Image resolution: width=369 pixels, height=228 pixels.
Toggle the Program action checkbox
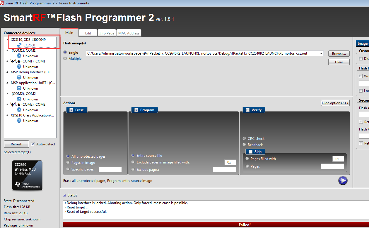point(136,110)
